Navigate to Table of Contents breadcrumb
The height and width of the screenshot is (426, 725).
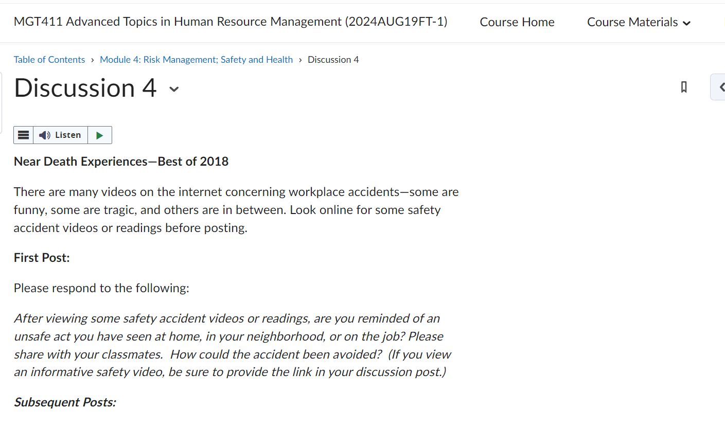49,60
